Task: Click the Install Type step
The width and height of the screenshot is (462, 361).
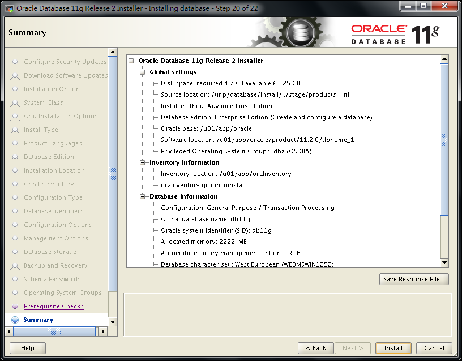Action: [x=41, y=130]
